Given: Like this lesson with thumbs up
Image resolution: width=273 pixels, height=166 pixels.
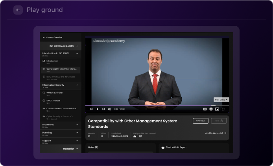Looking at the screenshot, I should (135, 136).
